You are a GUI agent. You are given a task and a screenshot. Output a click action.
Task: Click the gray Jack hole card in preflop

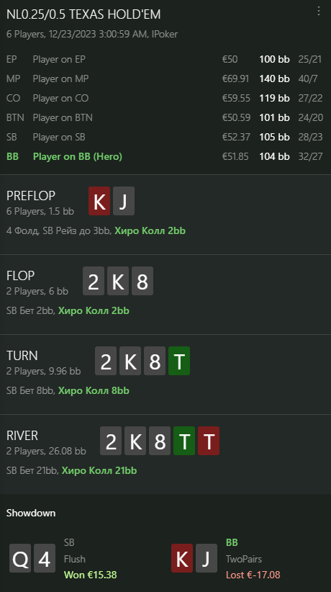tap(124, 201)
